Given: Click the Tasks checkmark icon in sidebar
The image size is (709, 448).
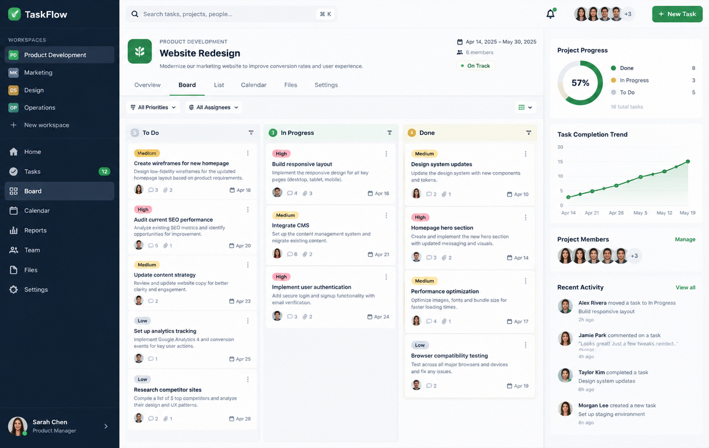Looking at the screenshot, I should point(13,171).
